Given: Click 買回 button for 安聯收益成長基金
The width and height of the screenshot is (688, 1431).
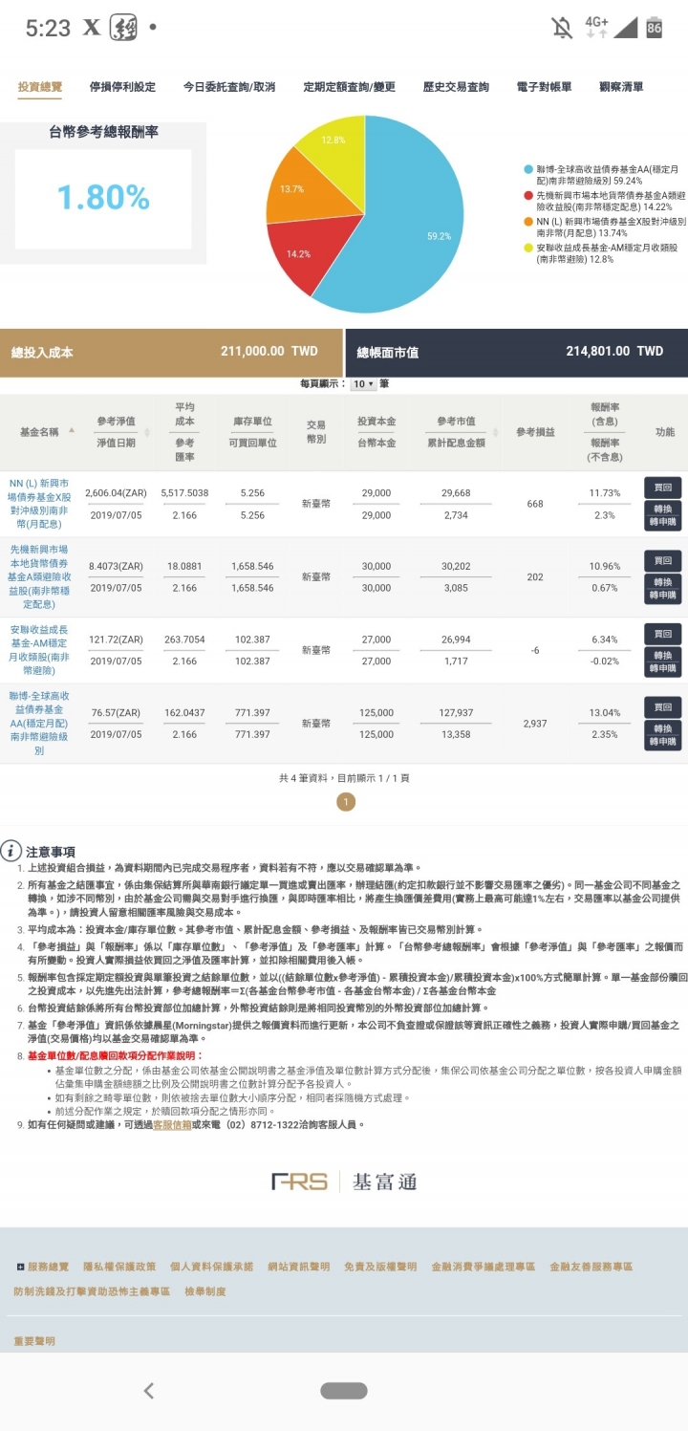Looking at the screenshot, I should 662,633.
